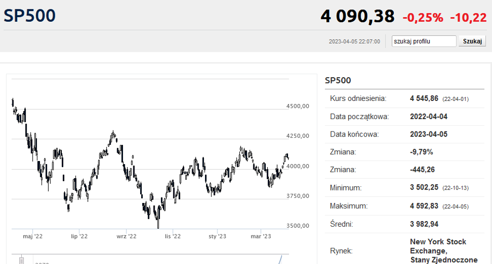Image resolution: width=492 pixels, height=264 pixels.
Task: Click the range slider handle below chart
Action: pyautogui.click(x=21, y=260)
